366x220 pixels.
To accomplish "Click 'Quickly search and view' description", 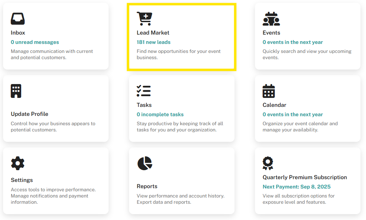I will tap(307, 54).
